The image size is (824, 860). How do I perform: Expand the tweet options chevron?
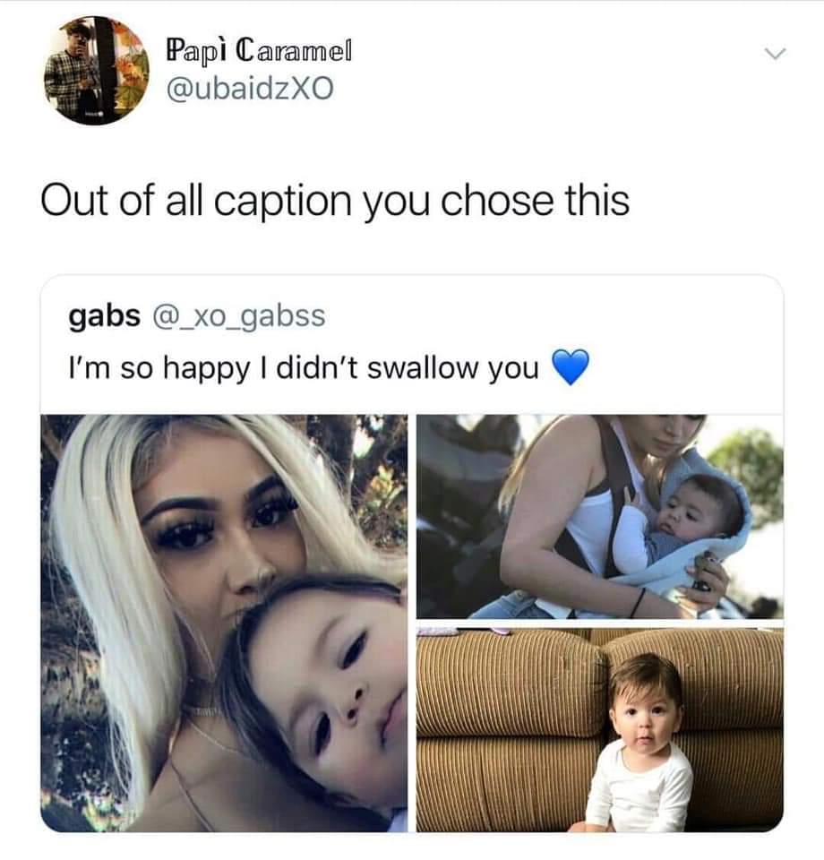click(776, 53)
